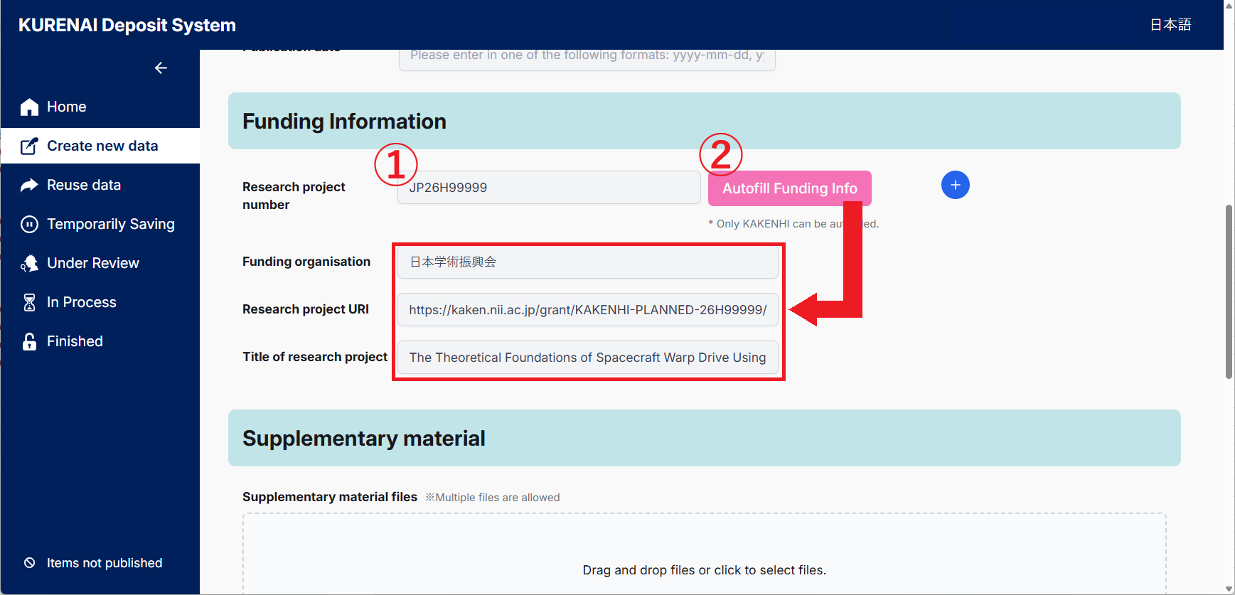
Task: Open the Temporarily Saving list
Action: pos(100,224)
